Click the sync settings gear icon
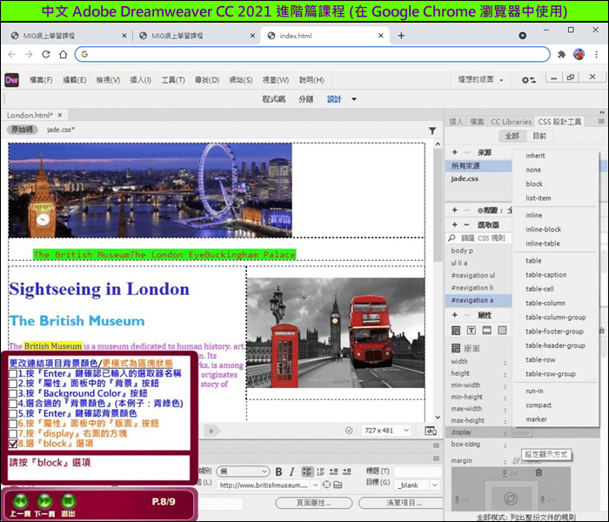 click(528, 80)
